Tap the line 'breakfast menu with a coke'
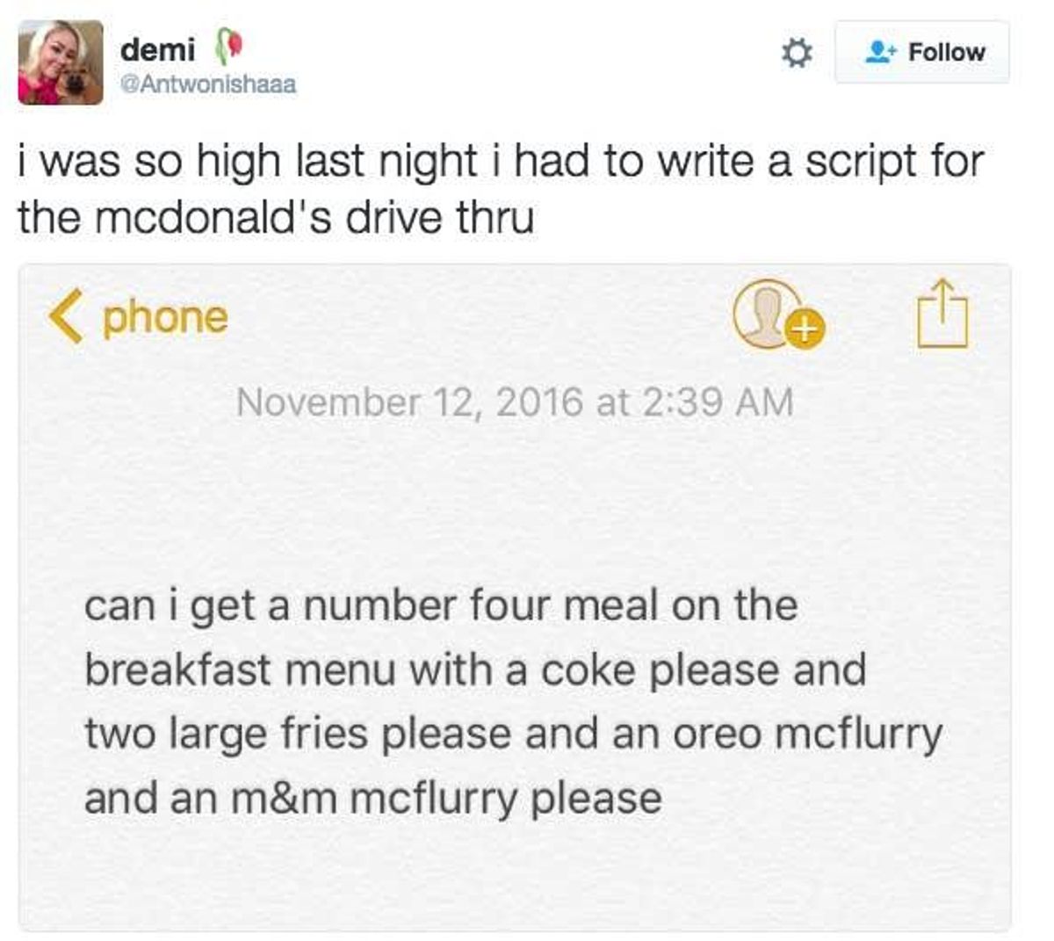This screenshot has height=941, width=1054. (475, 670)
